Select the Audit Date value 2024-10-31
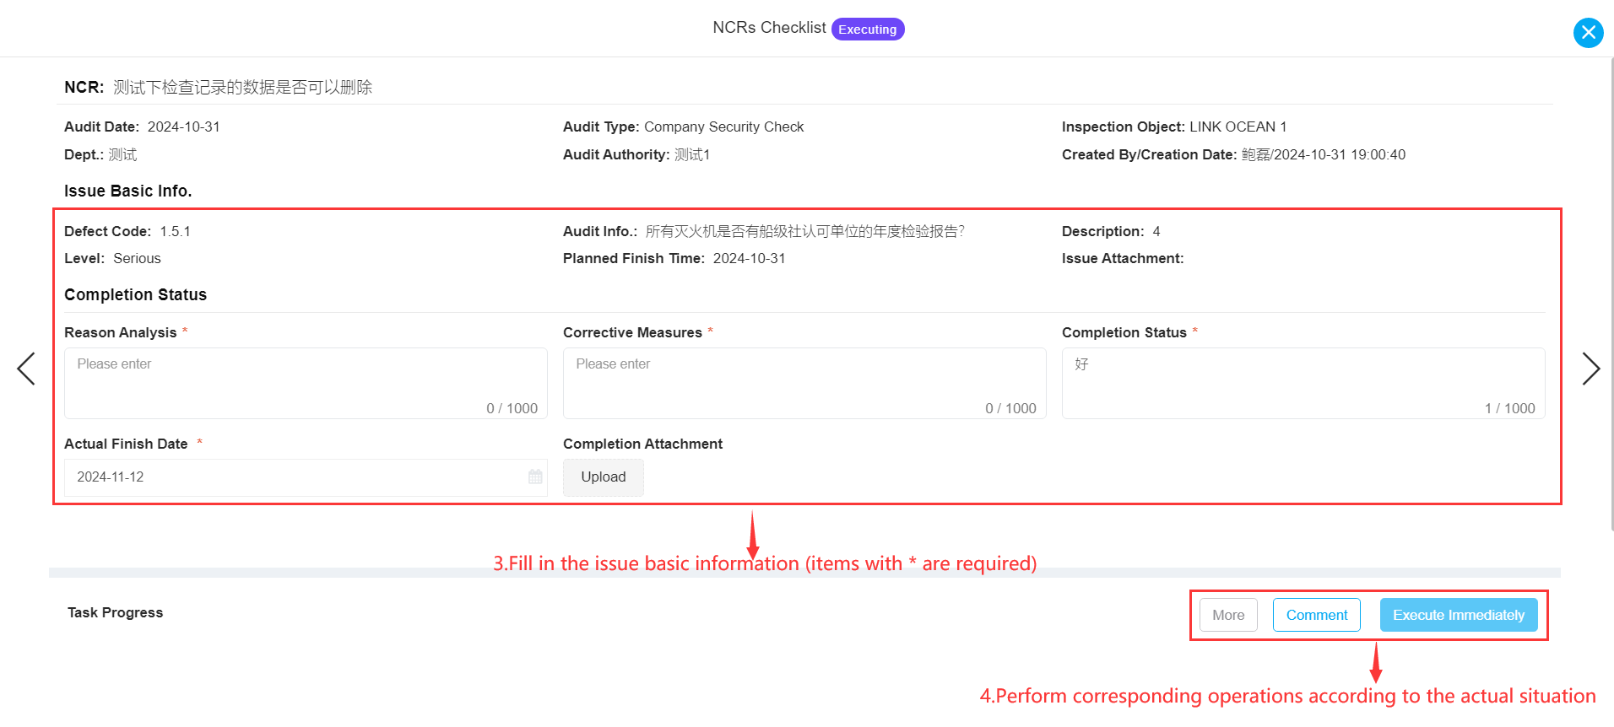Screen dimensions: 1614x727 184,127
